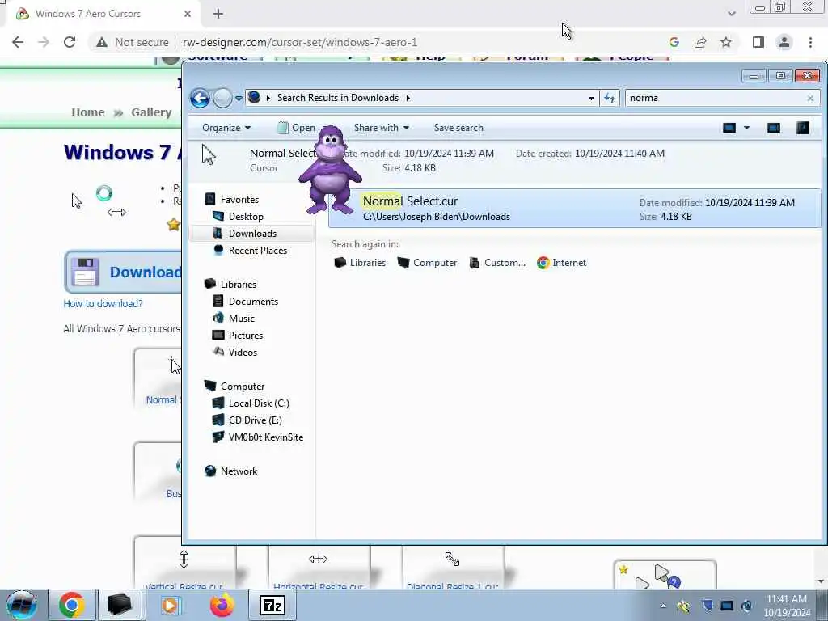Viewport: 828px width, 621px height.
Task: Open Chrome three-dot menu
Action: pos(810,42)
